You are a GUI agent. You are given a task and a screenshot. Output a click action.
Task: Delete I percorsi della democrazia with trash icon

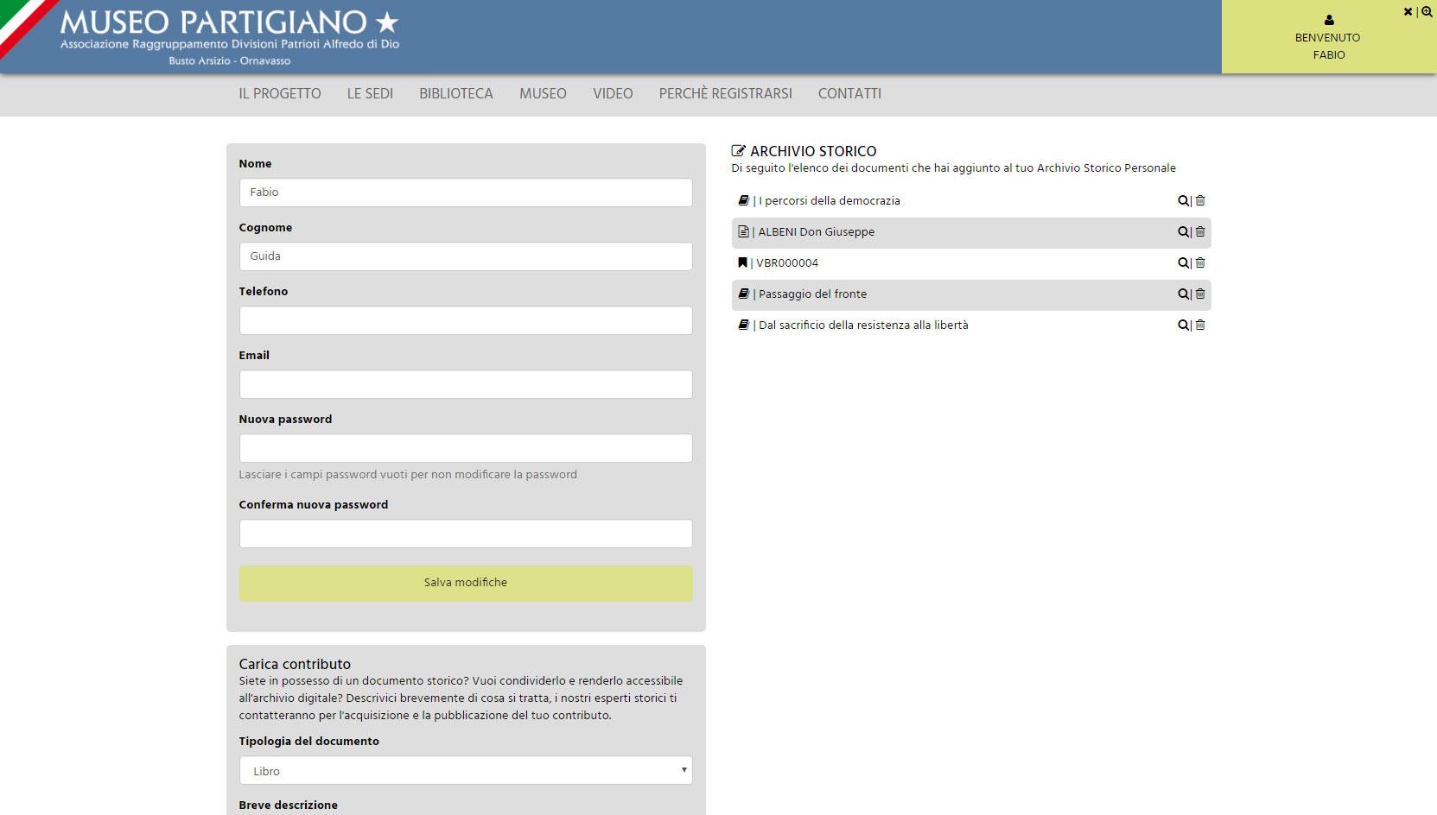[1200, 201]
